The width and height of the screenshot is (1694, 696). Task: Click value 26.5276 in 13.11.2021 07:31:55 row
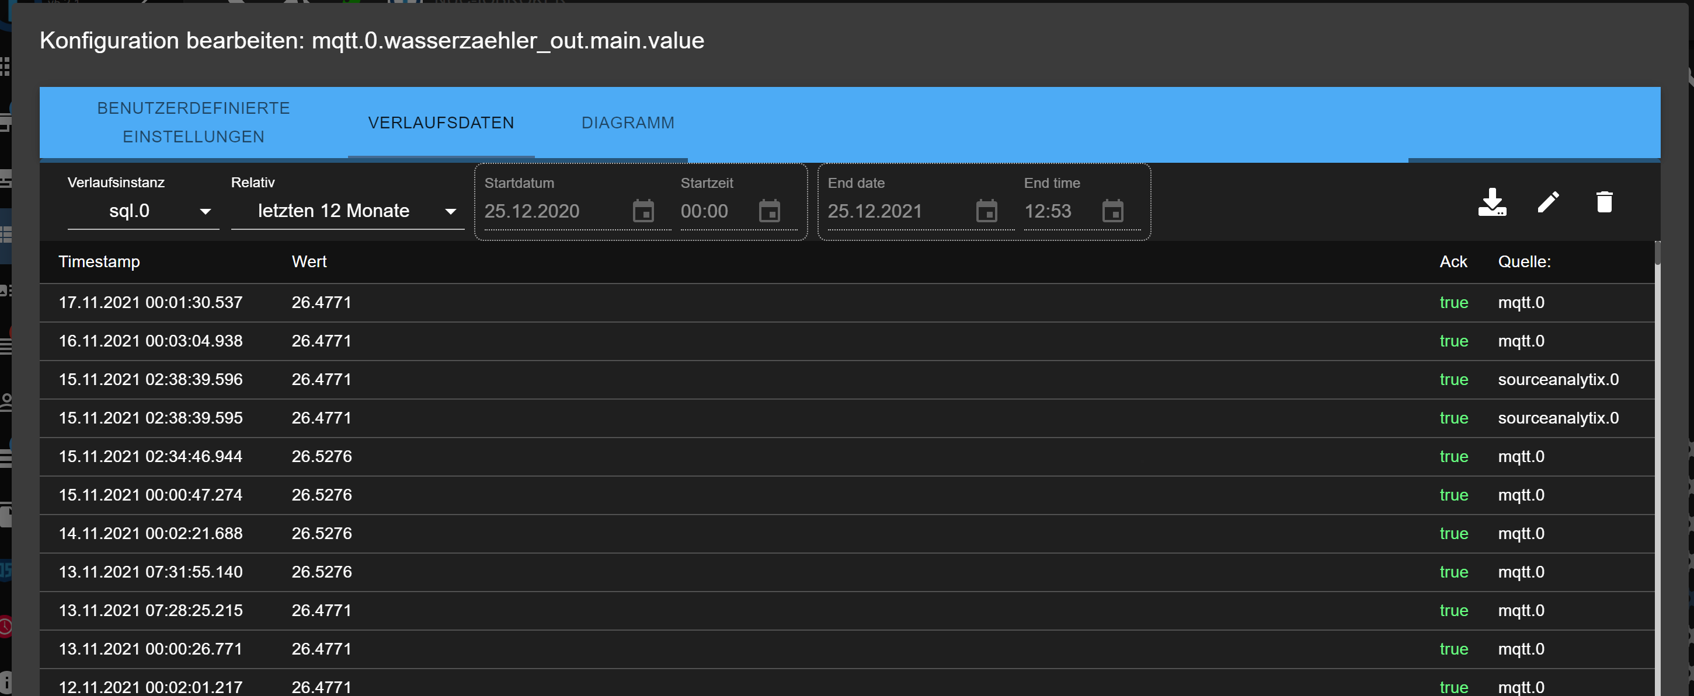pos(322,572)
